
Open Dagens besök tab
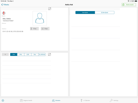click(26, 101)
